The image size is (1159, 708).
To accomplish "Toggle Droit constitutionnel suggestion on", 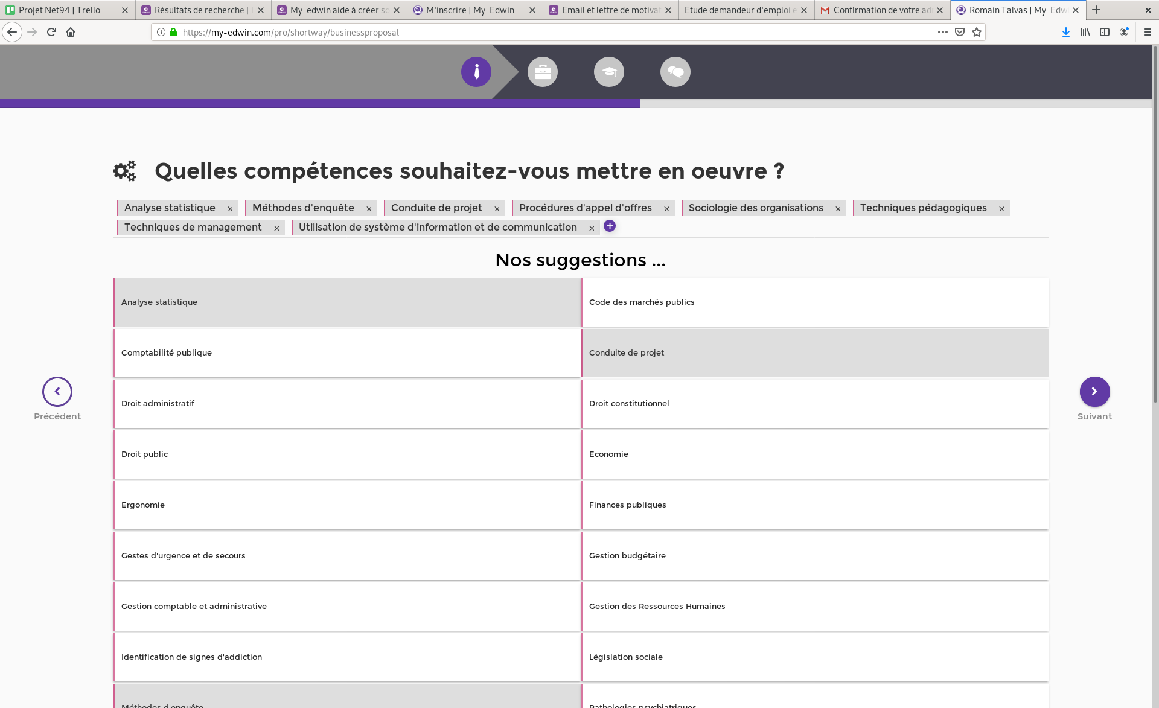I will pyautogui.click(x=815, y=404).
